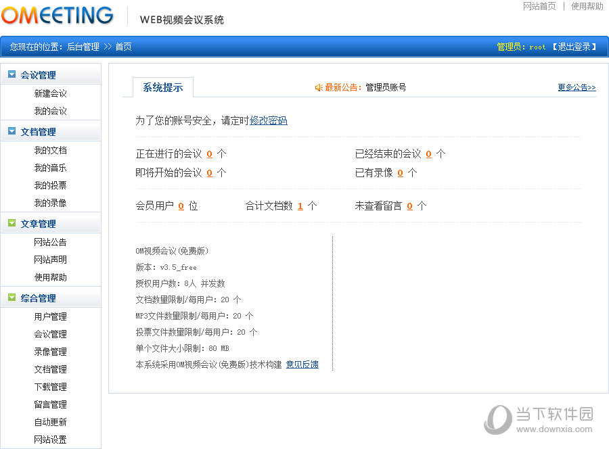Collapse the 文档管理 section arrow
The width and height of the screenshot is (609, 449).
12,131
